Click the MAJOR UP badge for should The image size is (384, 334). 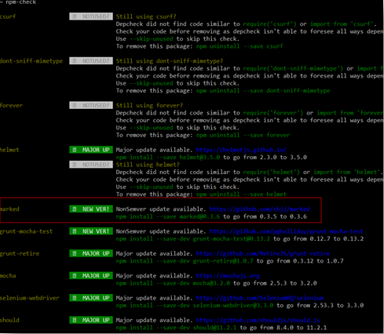click(91, 320)
